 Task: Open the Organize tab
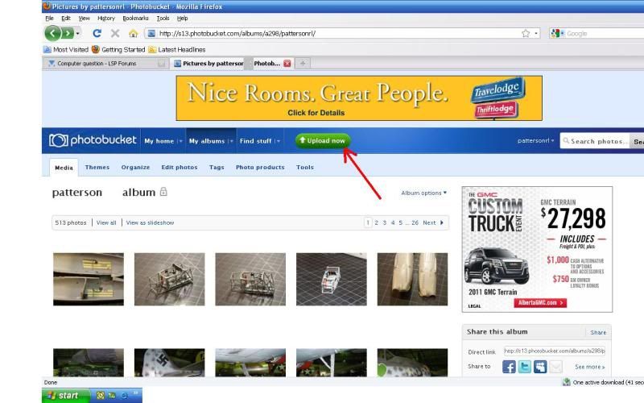coord(135,168)
